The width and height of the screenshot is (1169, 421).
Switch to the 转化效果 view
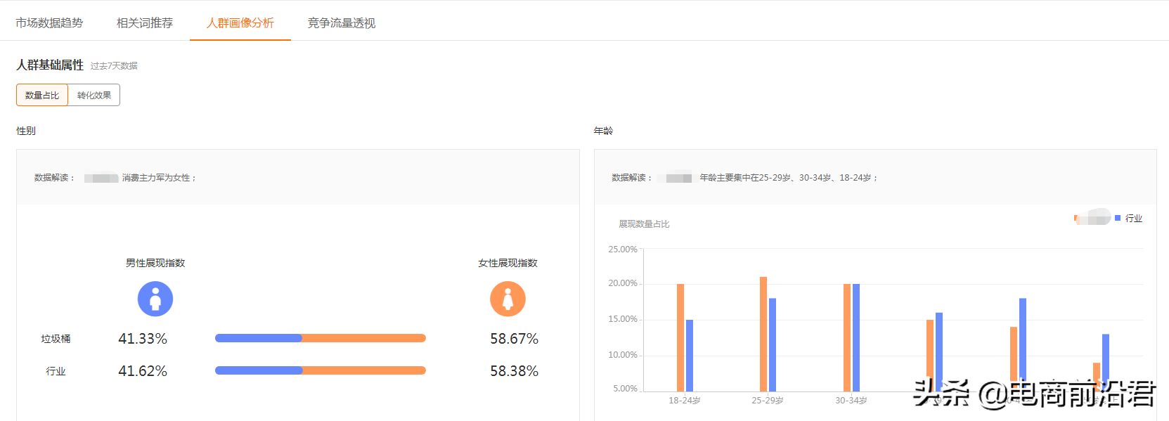coord(94,95)
